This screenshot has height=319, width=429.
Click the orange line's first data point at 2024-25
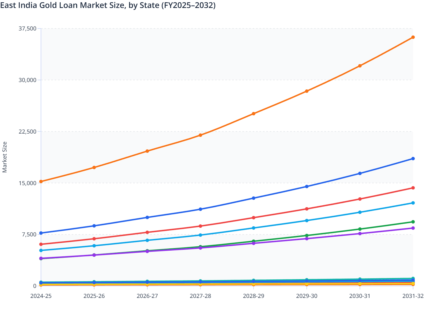tap(41, 181)
